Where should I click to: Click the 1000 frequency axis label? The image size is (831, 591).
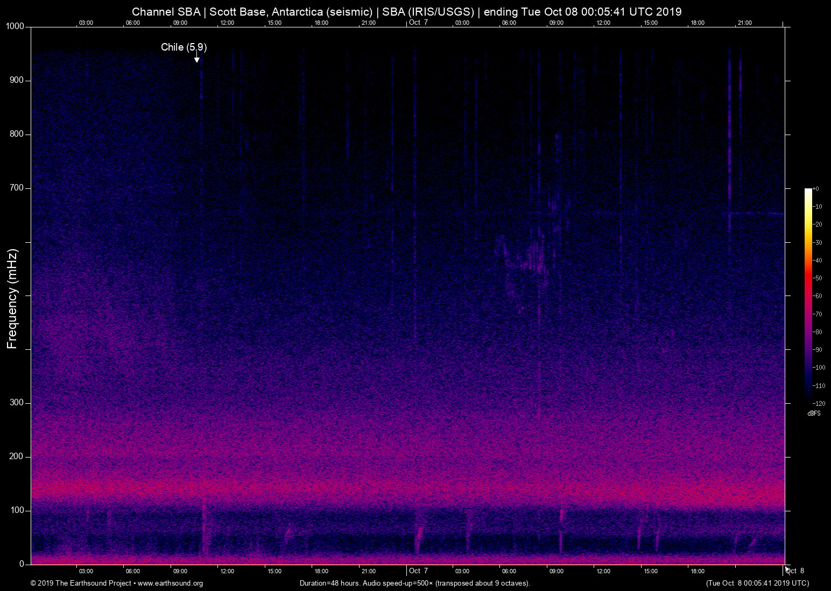pos(15,26)
